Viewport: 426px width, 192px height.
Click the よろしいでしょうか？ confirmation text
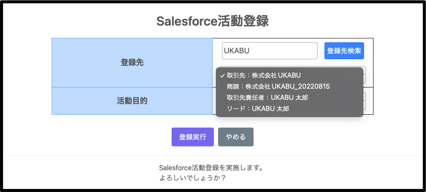click(x=192, y=177)
